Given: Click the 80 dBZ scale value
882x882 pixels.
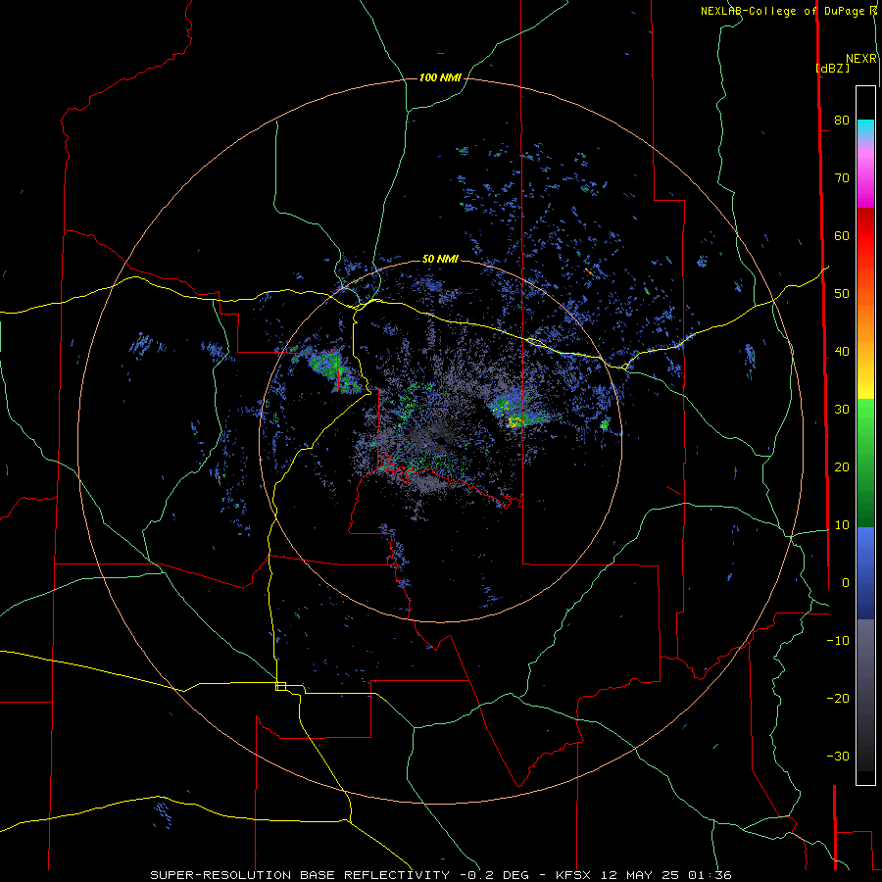Looking at the screenshot, I should [x=842, y=120].
